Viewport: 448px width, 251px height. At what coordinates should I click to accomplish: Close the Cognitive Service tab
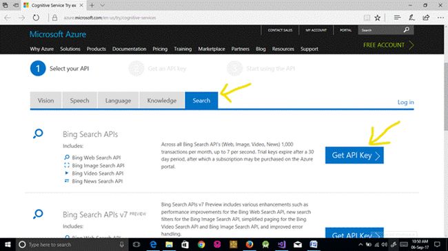pos(81,5)
